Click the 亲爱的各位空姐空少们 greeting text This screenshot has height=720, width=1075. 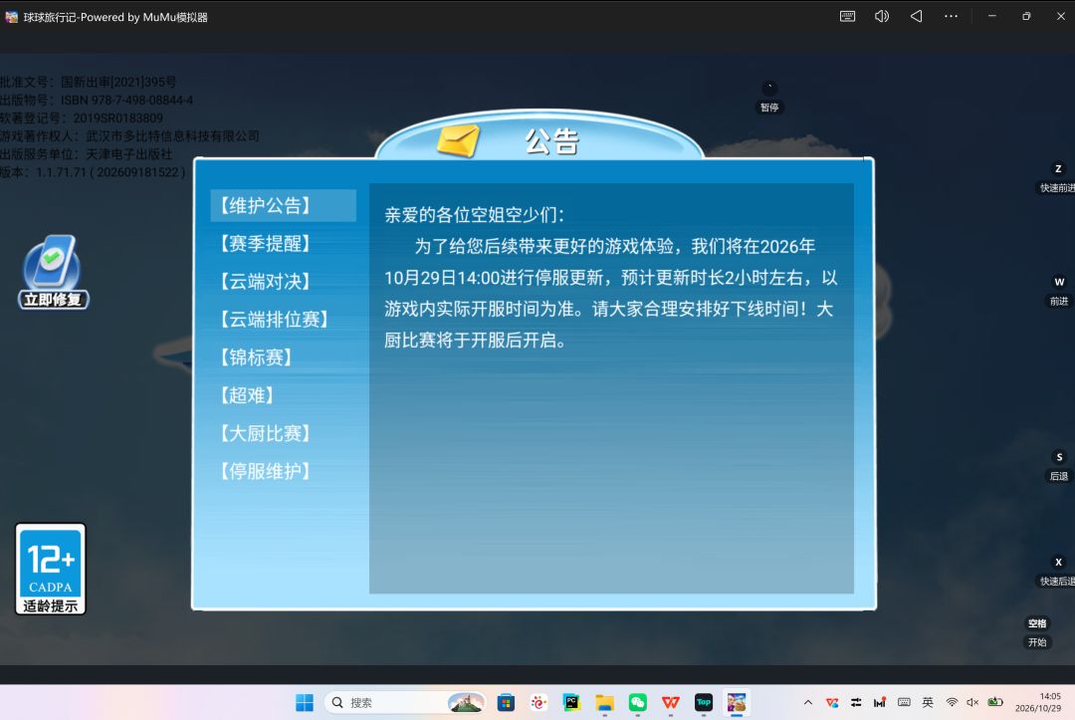pyautogui.click(x=475, y=215)
